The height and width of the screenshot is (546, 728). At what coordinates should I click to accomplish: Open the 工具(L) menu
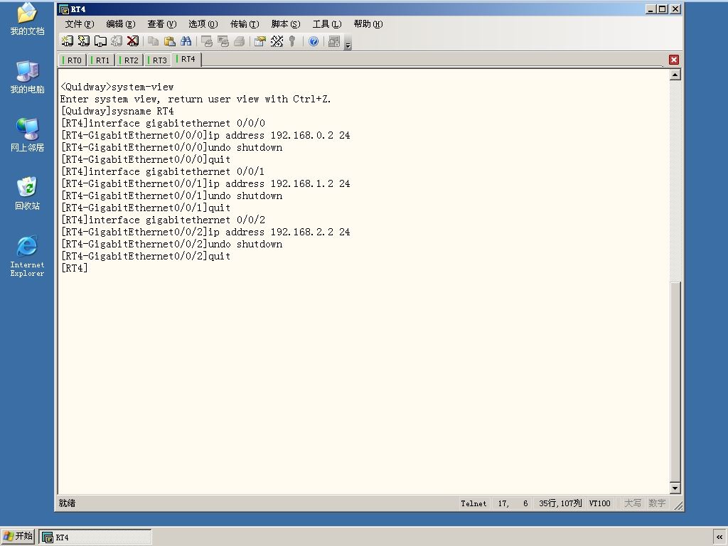pos(327,23)
